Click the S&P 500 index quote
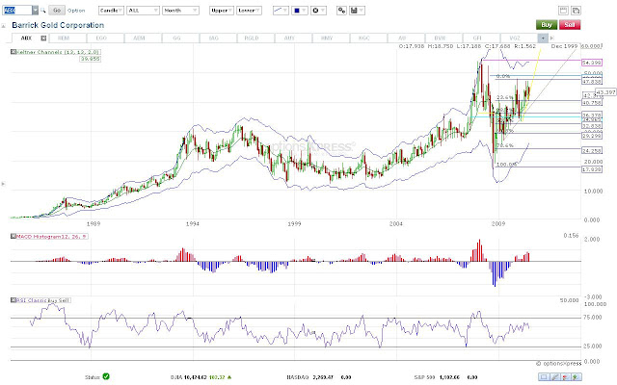 445,377
